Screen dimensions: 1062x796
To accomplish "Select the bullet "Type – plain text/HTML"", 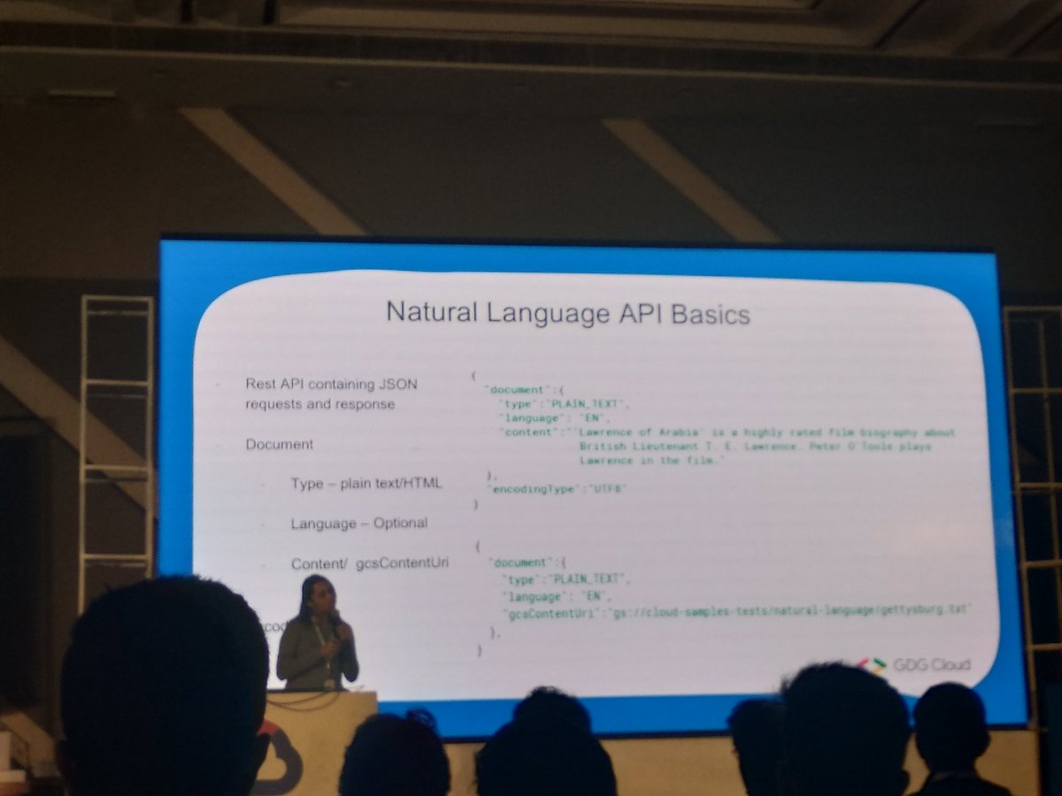I will coord(366,484).
